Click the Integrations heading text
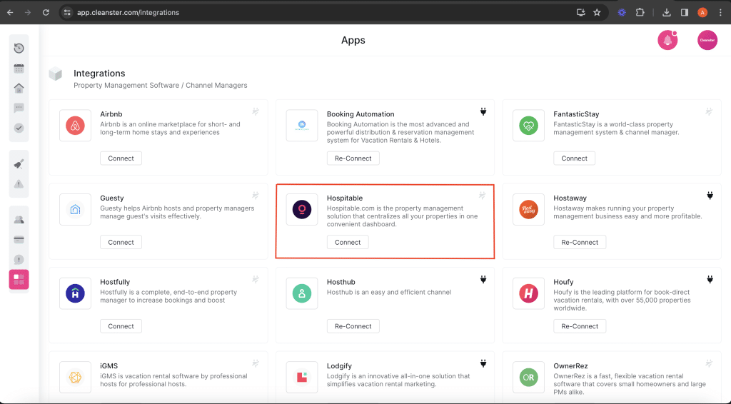The height and width of the screenshot is (404, 731). coord(99,73)
